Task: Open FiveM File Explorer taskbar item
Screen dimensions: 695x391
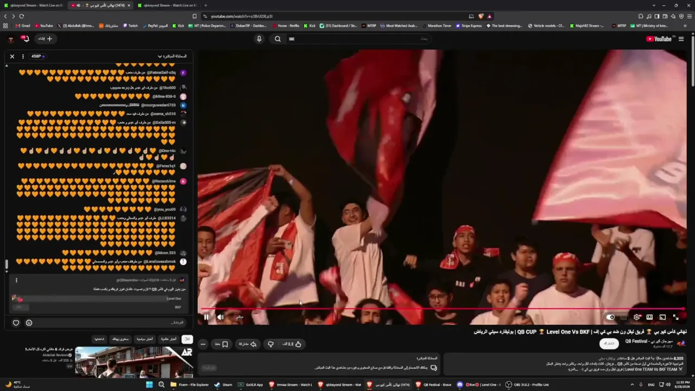Action: tap(189, 384)
